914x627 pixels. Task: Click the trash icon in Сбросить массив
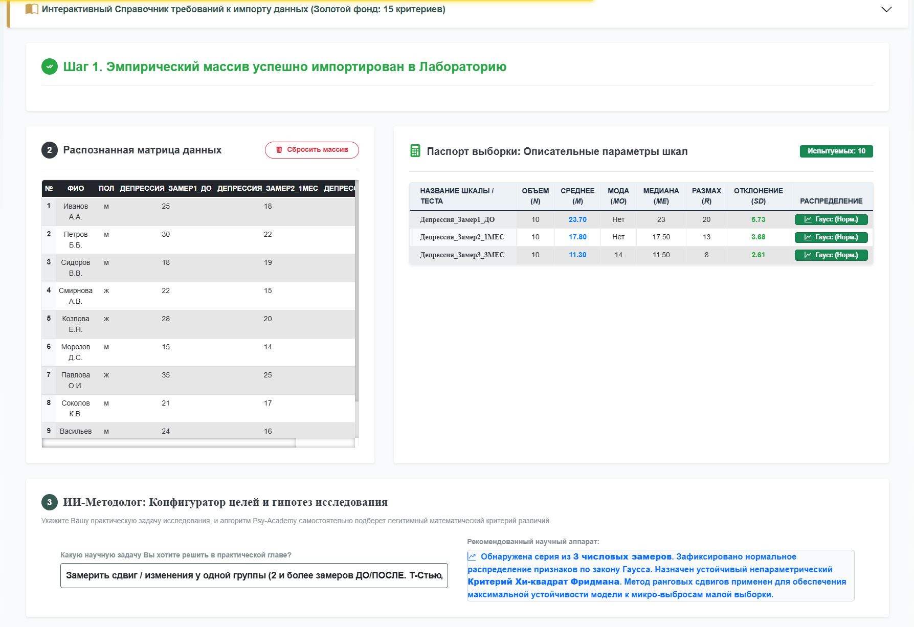[x=279, y=150]
